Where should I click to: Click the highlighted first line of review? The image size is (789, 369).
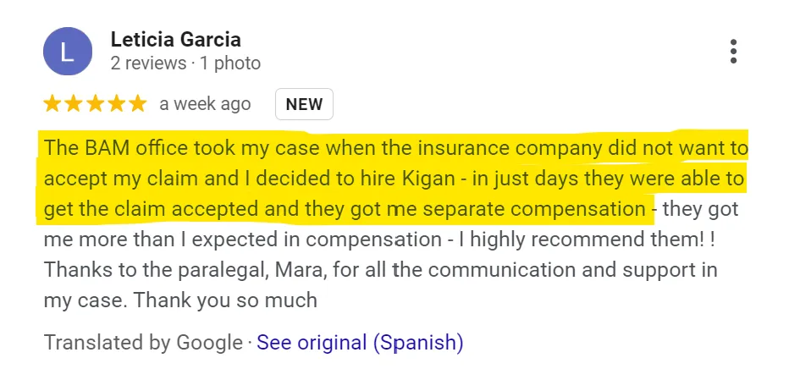396,149
